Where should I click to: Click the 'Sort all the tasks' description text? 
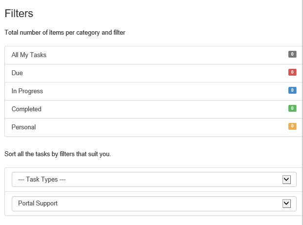pos(58,154)
